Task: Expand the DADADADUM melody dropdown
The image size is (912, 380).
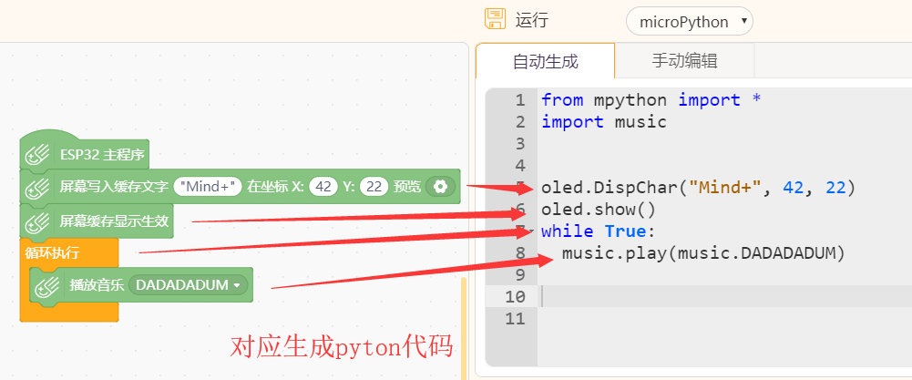Action: (190, 286)
